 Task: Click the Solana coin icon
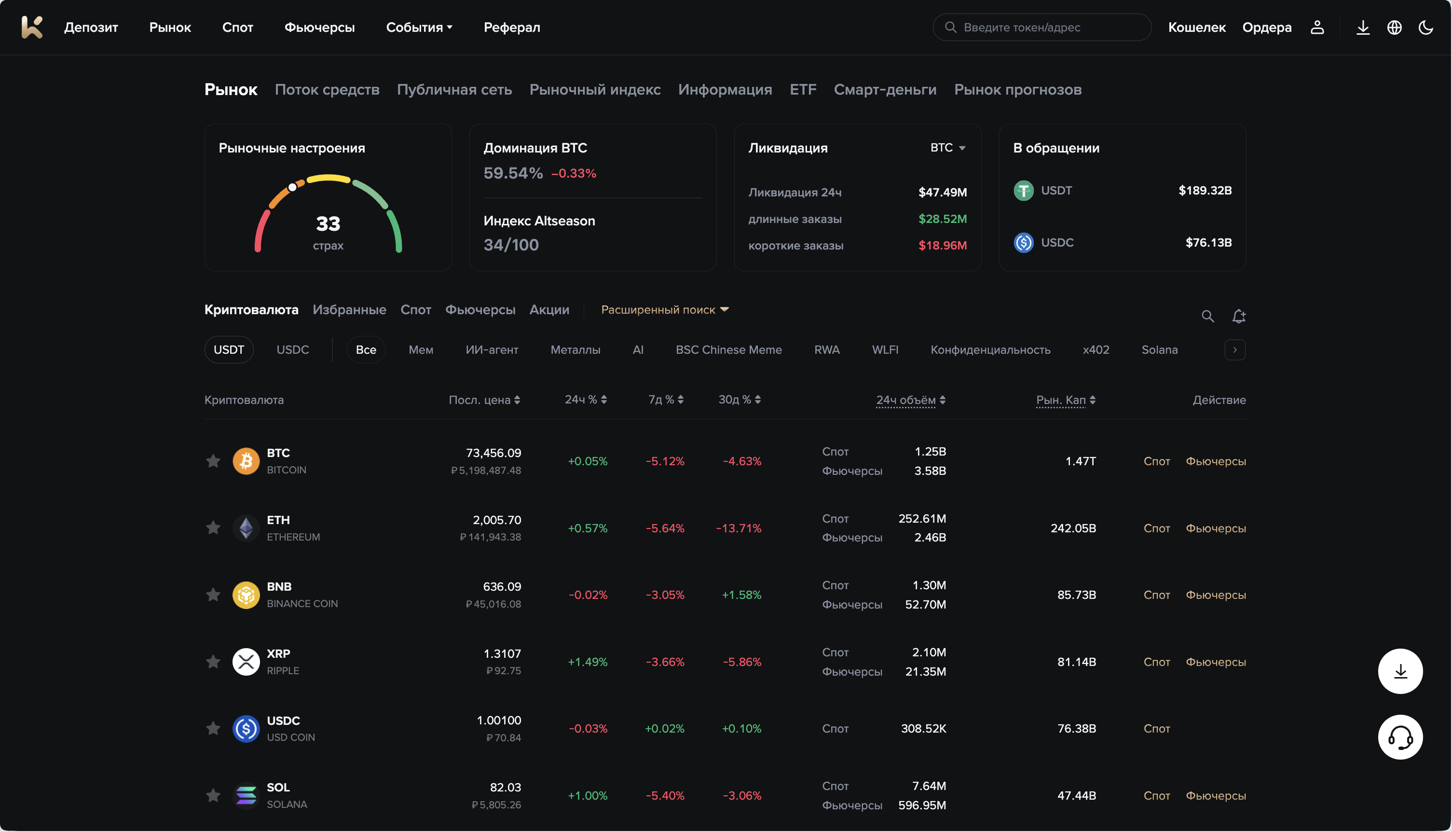tap(246, 795)
